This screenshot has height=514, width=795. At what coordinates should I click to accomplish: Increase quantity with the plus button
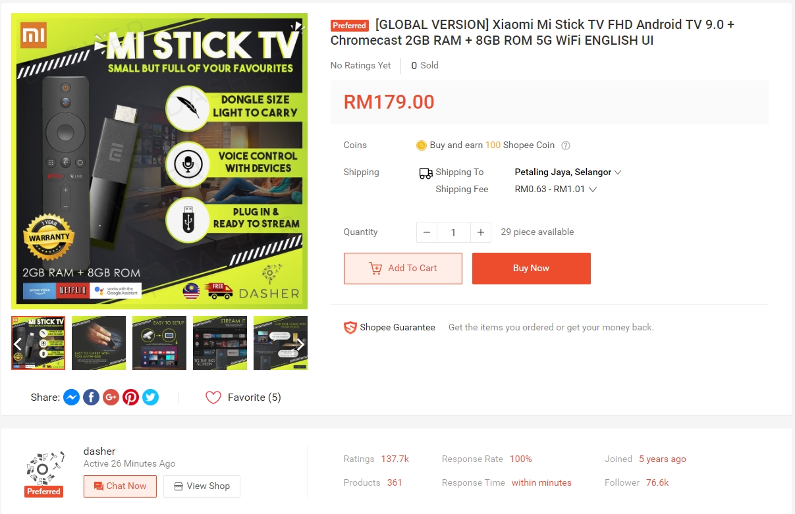click(481, 232)
